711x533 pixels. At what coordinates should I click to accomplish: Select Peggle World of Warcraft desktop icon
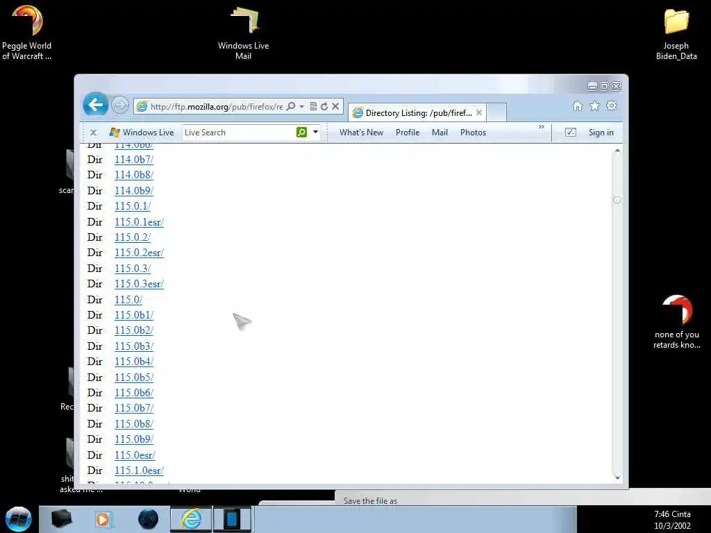[27, 32]
